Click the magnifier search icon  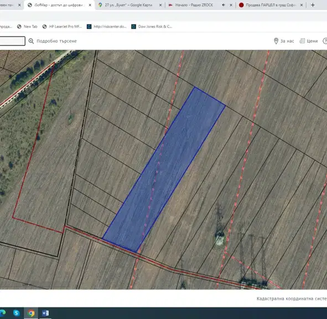31,41
